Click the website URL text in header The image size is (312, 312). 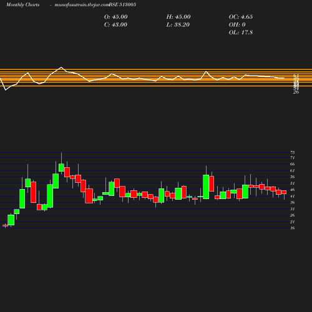pos(82,4)
